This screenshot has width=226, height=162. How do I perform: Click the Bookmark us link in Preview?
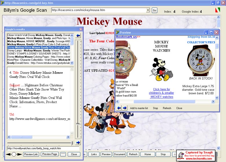pos(126,37)
